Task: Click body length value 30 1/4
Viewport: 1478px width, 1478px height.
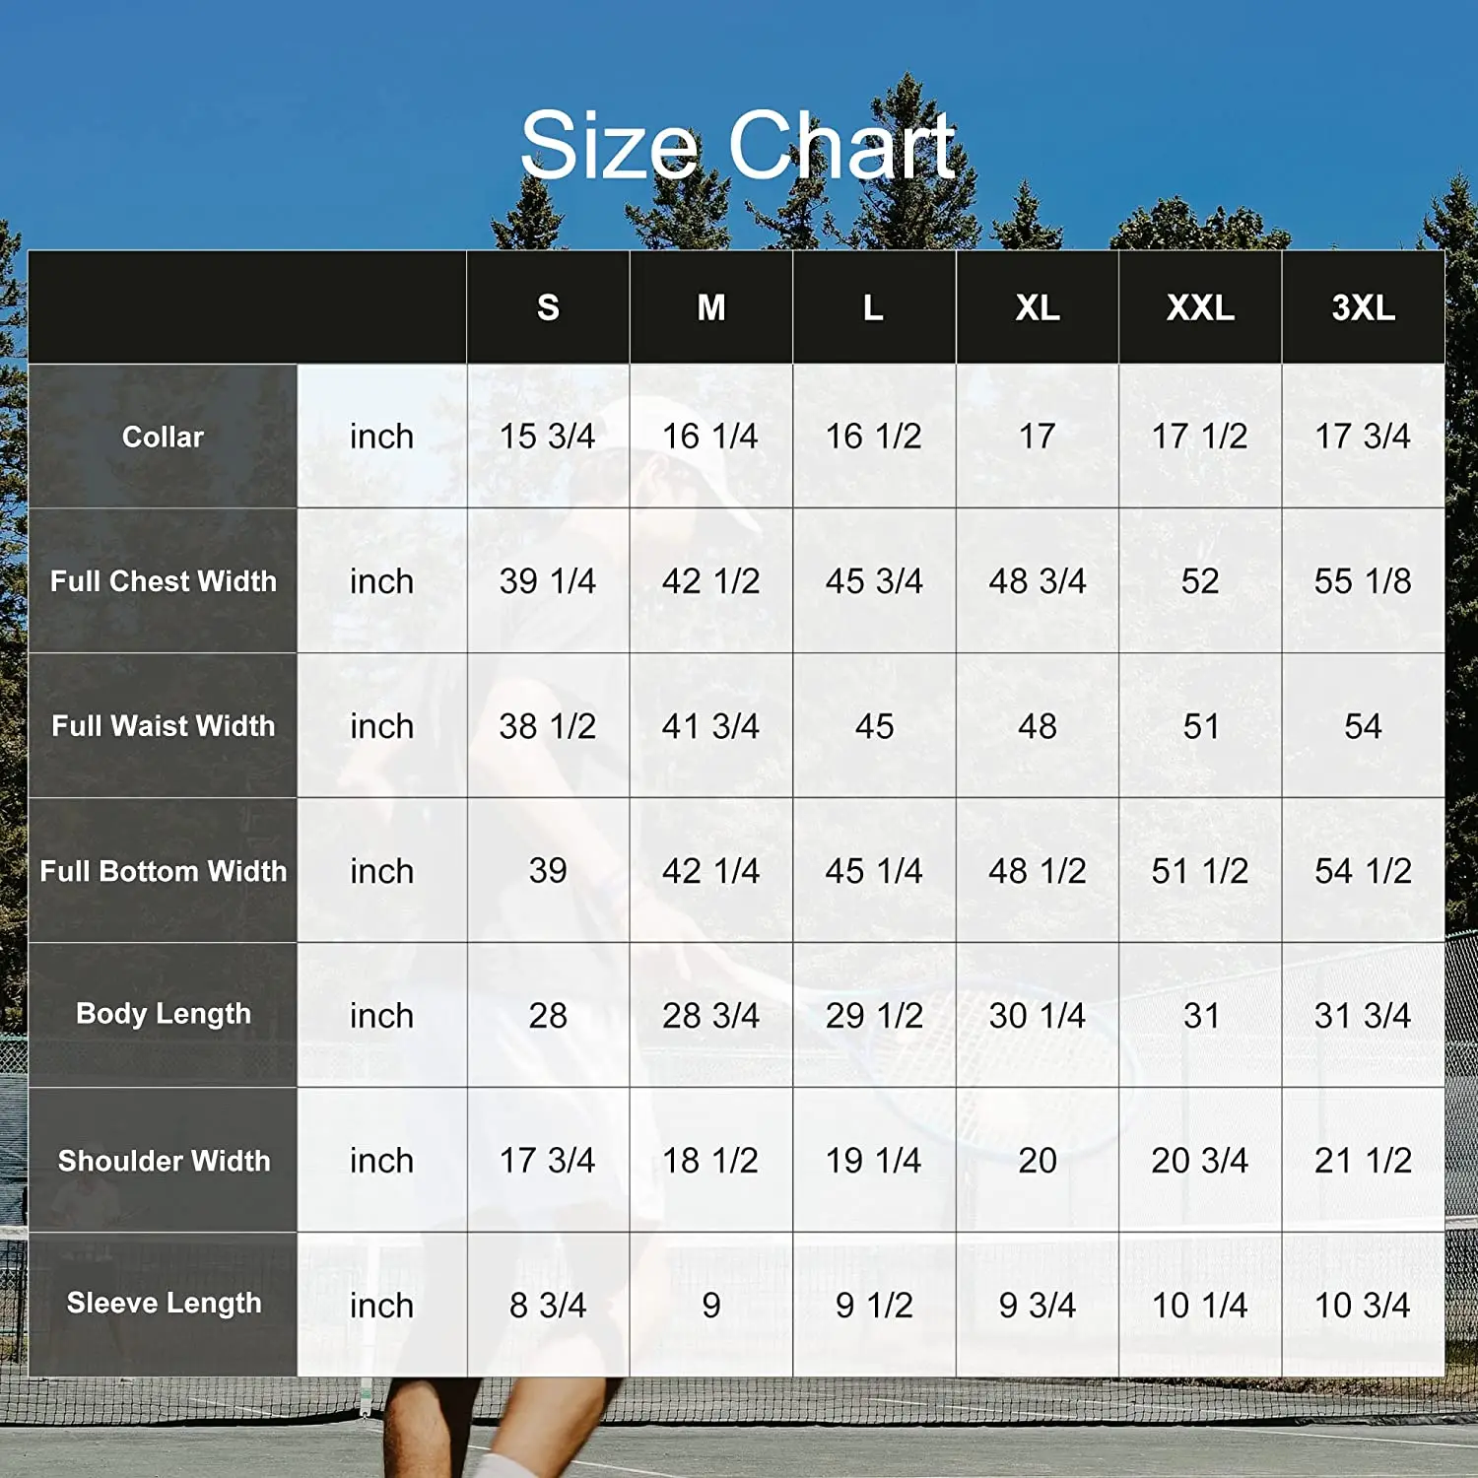Action: tap(1038, 1016)
